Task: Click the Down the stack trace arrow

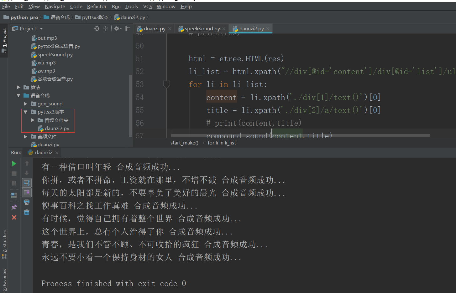Action: 27,173
